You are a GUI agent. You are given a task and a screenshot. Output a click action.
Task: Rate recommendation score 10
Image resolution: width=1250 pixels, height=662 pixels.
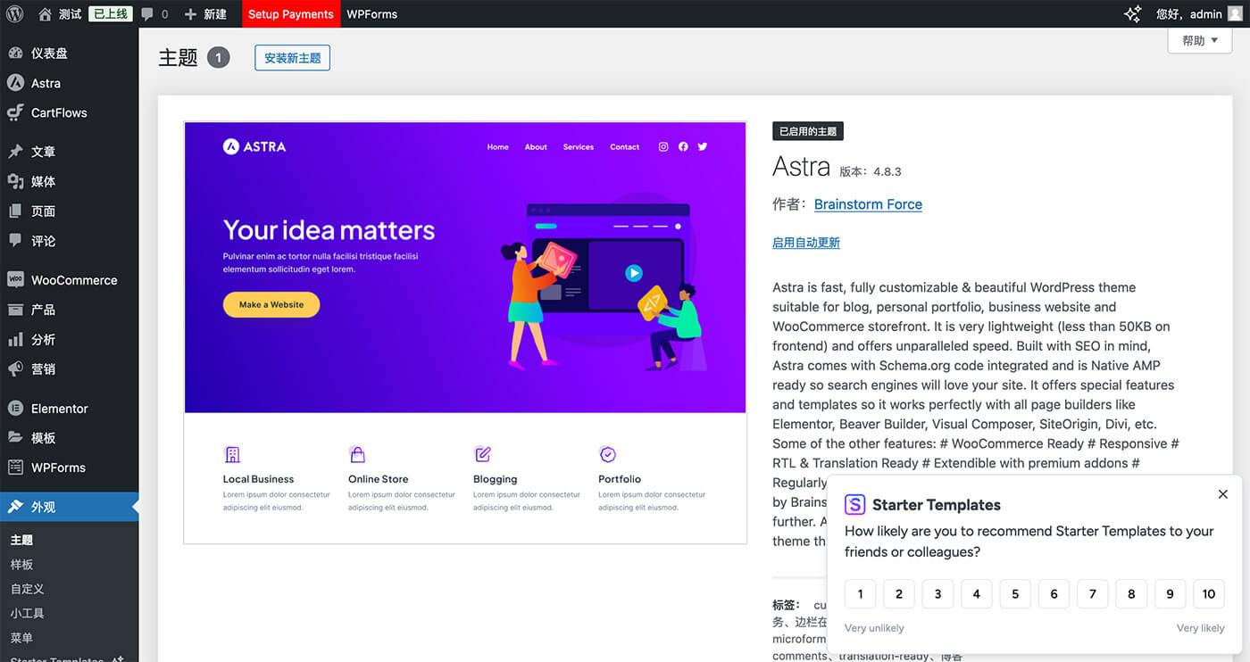point(1209,594)
